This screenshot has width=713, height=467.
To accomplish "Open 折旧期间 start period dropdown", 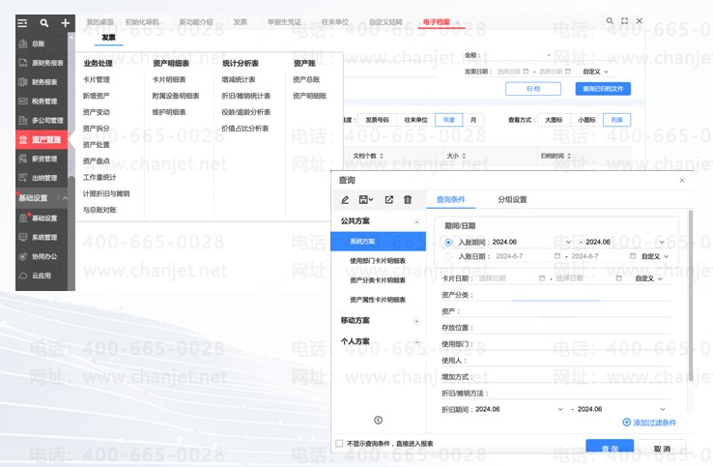I will [x=560, y=409].
